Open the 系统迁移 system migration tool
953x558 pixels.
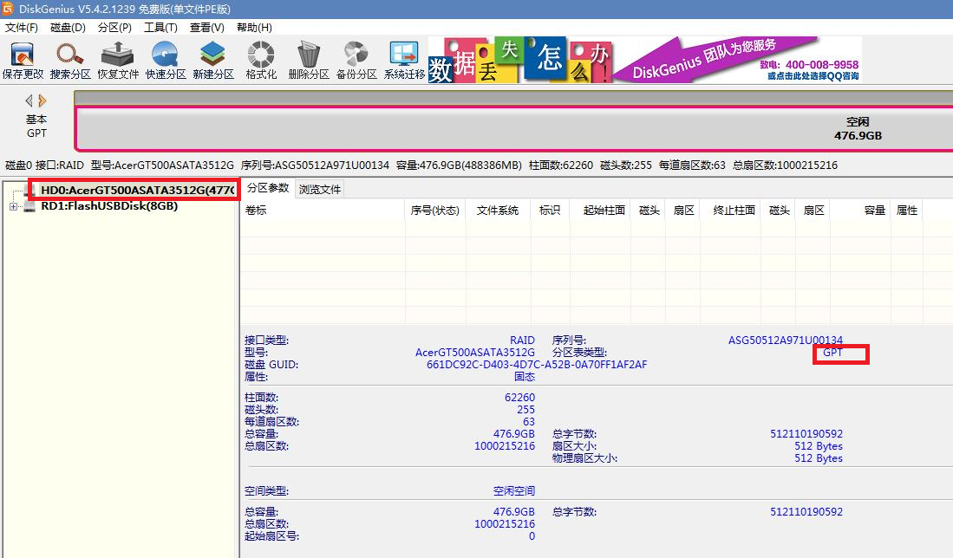click(x=404, y=61)
